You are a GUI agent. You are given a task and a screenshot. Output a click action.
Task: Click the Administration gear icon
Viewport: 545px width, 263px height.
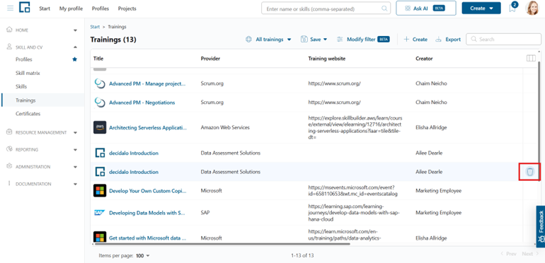[x=10, y=166]
